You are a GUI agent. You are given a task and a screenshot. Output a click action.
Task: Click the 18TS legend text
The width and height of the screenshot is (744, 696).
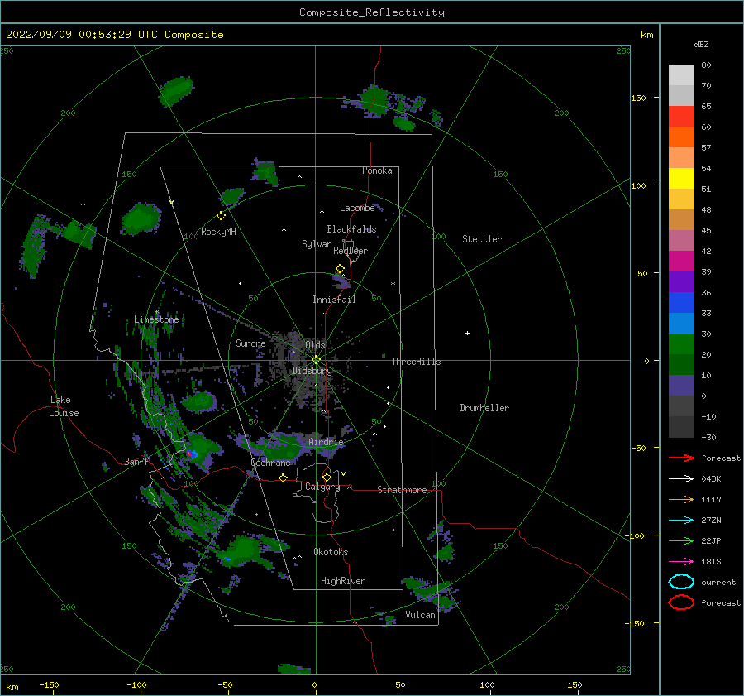pos(711,562)
